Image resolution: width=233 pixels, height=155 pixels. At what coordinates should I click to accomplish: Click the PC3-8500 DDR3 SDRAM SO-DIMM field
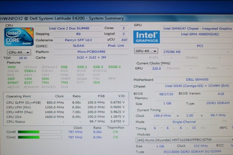click(x=192, y=152)
